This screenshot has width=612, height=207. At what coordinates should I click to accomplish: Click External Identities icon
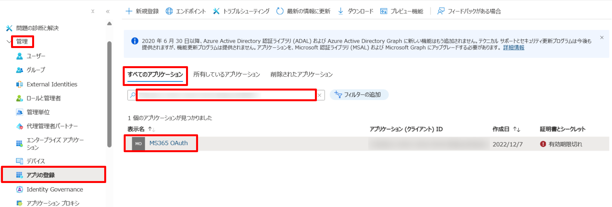[19, 84]
